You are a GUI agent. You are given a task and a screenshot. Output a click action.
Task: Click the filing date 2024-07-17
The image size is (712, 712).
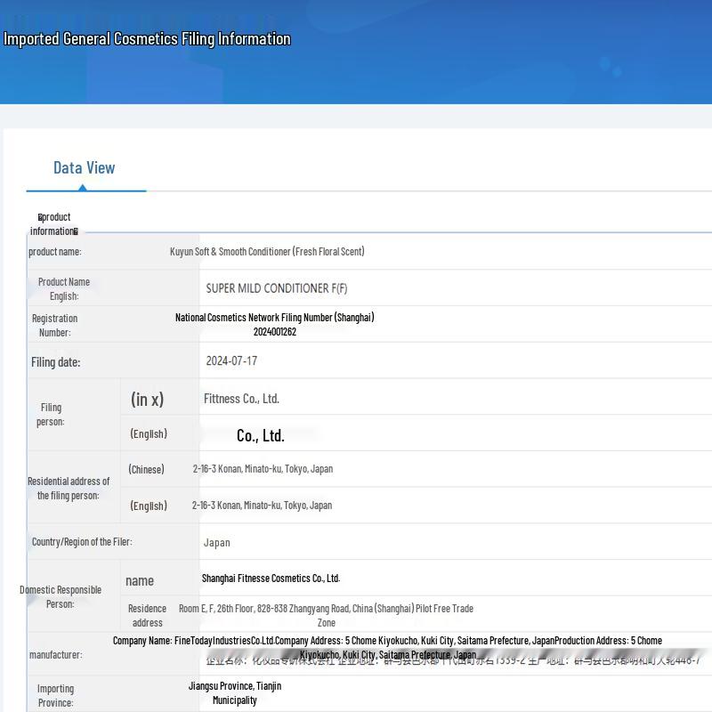[231, 361]
